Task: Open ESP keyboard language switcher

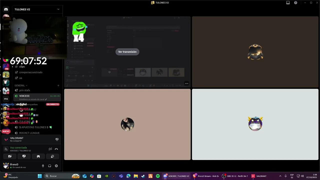Action: [292, 176]
